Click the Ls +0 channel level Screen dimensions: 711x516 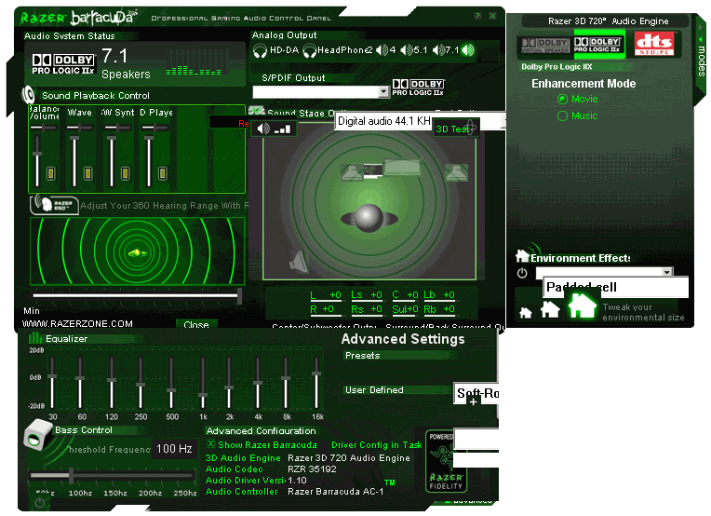pos(367,295)
